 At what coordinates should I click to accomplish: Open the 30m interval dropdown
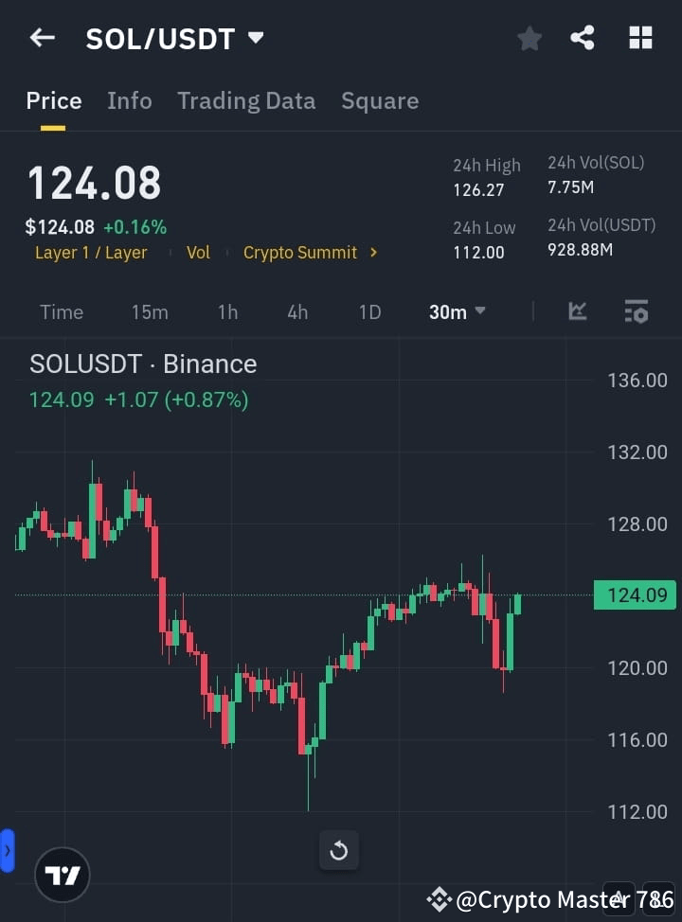pos(458,311)
